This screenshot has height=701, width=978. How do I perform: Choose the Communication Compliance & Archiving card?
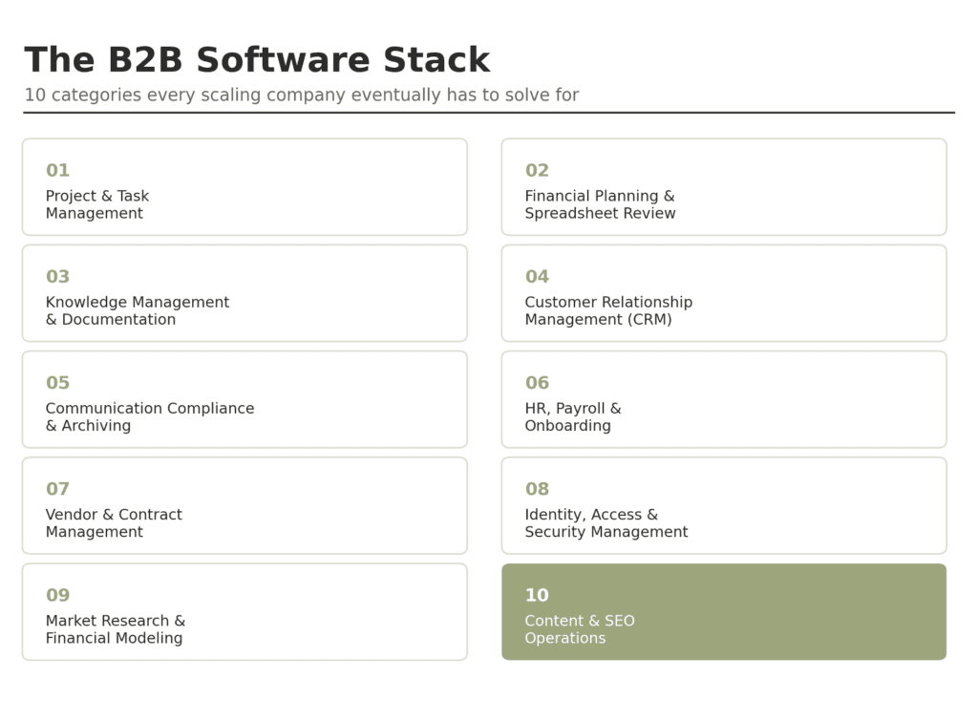pyautogui.click(x=244, y=399)
